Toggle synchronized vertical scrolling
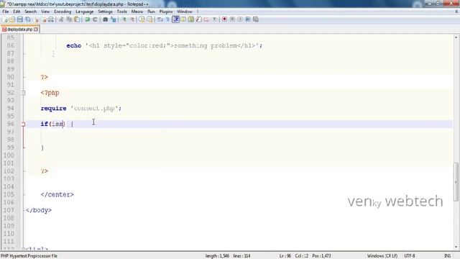This screenshot has width=460, height=259. pos(142,19)
